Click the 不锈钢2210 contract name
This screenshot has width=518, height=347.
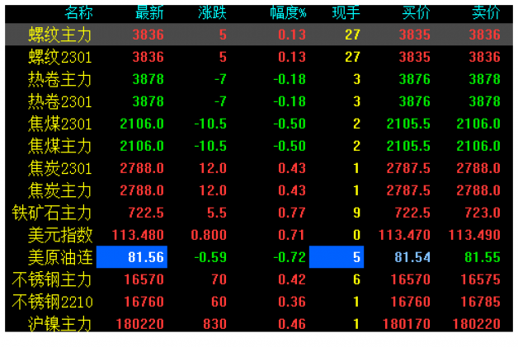(x=52, y=302)
